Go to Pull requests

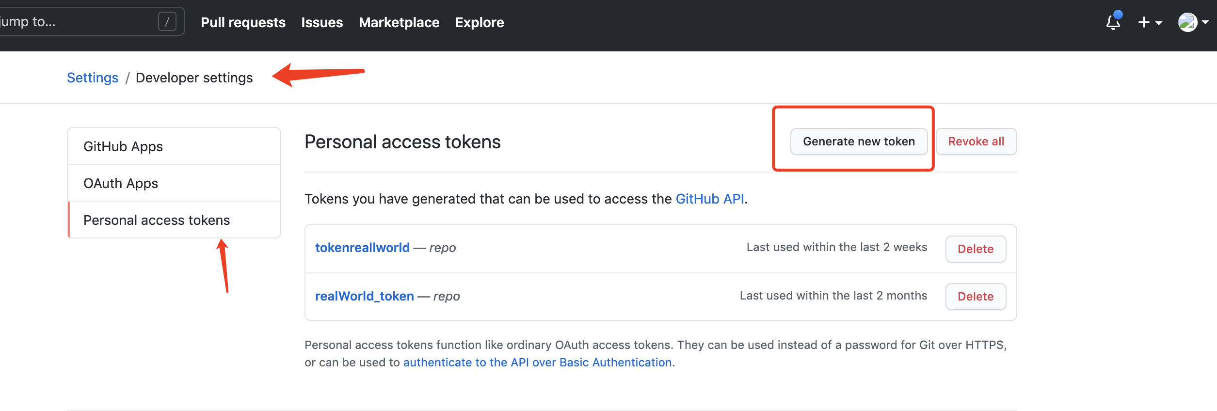tap(243, 22)
